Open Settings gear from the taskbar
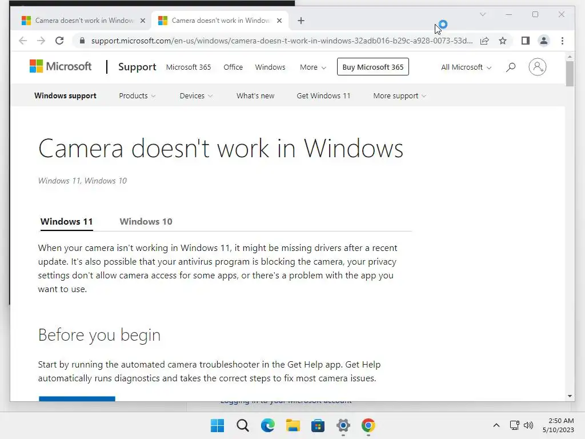The height and width of the screenshot is (439, 585). click(x=343, y=425)
